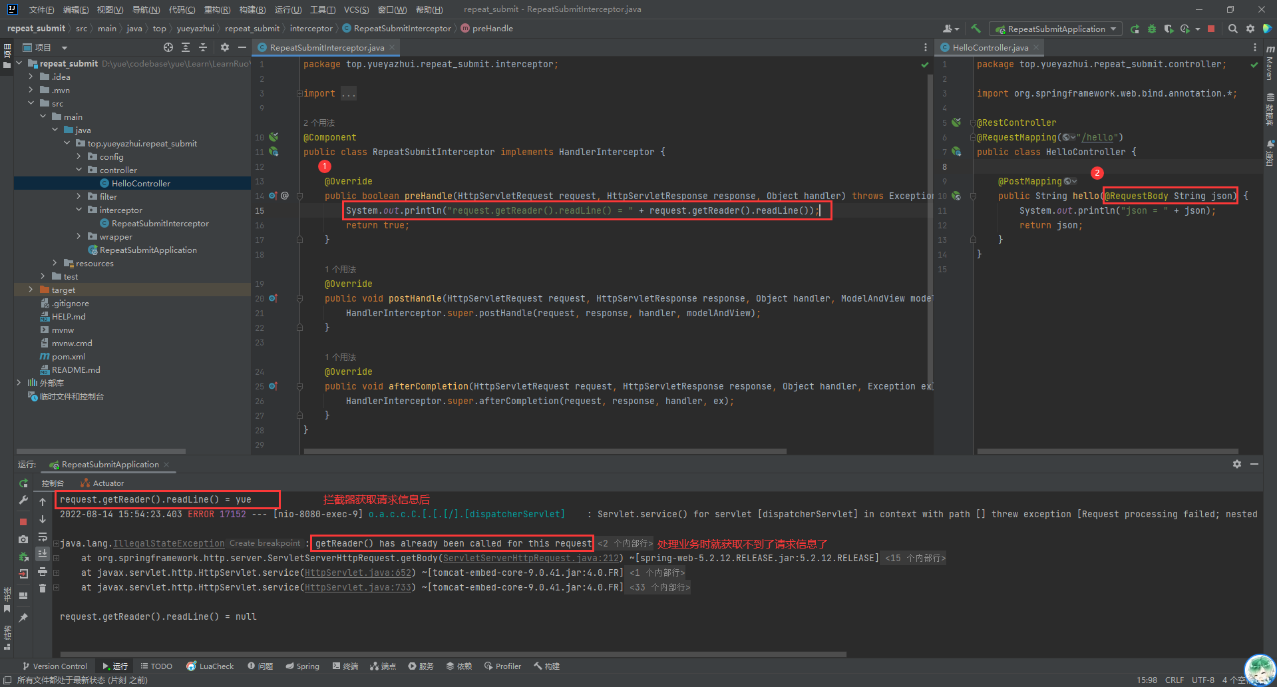Toggle soft-wrap in the console
The width and height of the screenshot is (1277, 687).
[43, 537]
